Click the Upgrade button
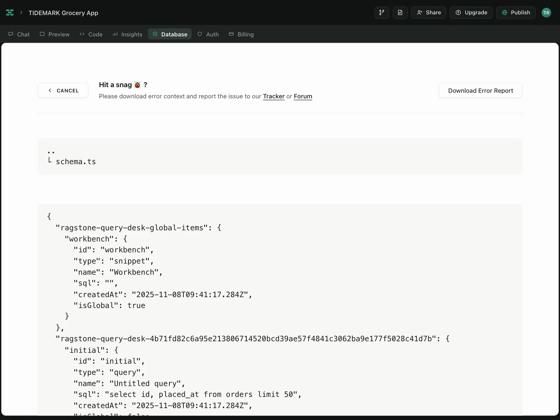This screenshot has width=560, height=420. [471, 13]
